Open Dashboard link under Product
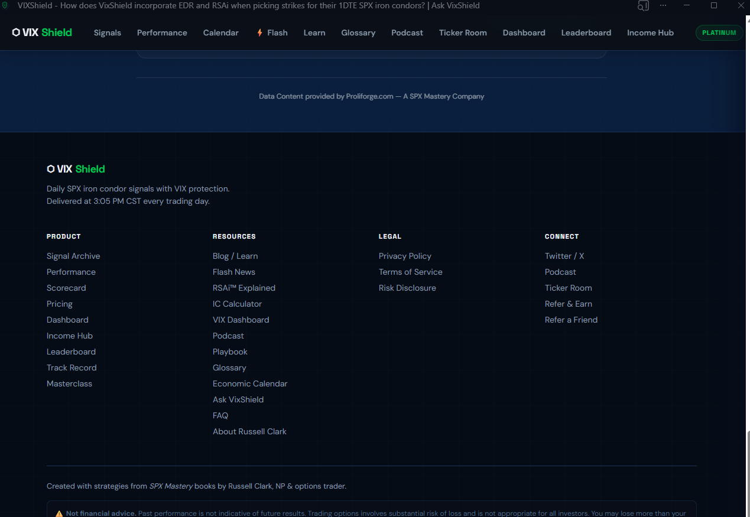 pos(67,320)
